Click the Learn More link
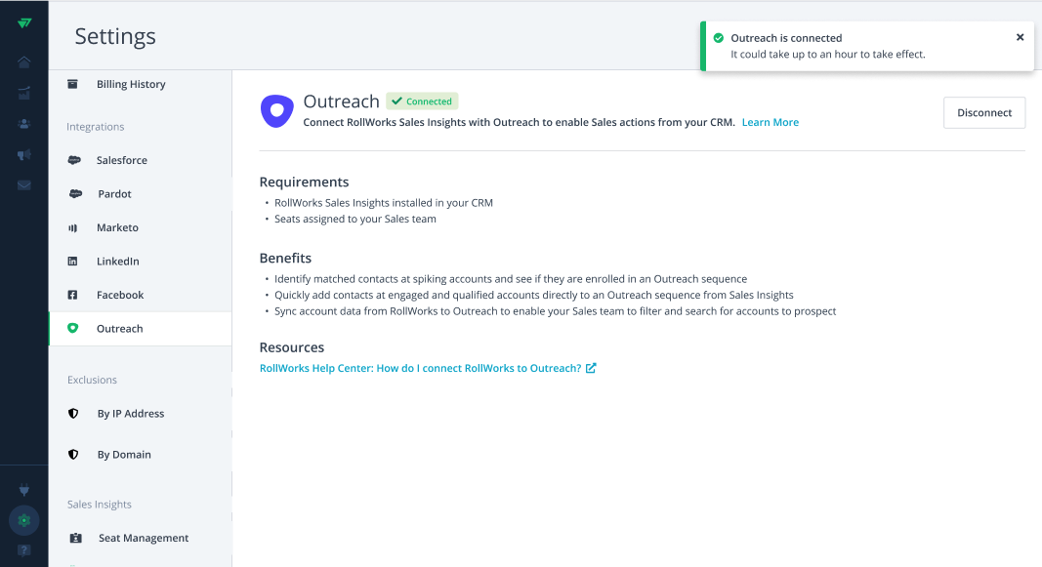Image resolution: width=1042 pixels, height=567 pixels. pyautogui.click(x=771, y=122)
